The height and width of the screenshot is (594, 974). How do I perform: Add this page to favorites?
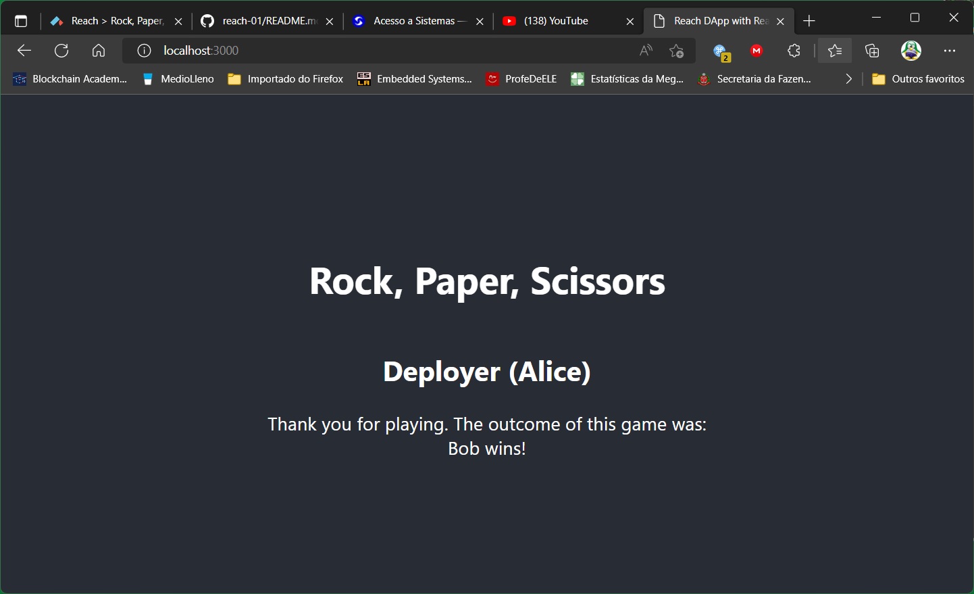677,51
